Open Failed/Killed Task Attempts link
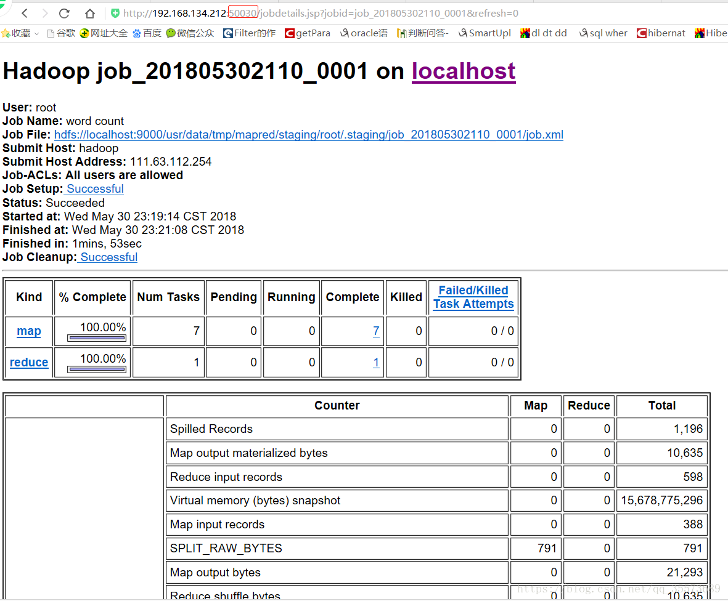Image resolution: width=728 pixels, height=601 pixels. (x=473, y=297)
